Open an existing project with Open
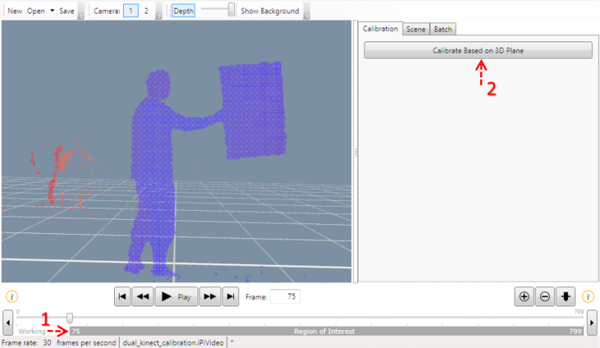This screenshot has width=600, height=348. [35, 10]
